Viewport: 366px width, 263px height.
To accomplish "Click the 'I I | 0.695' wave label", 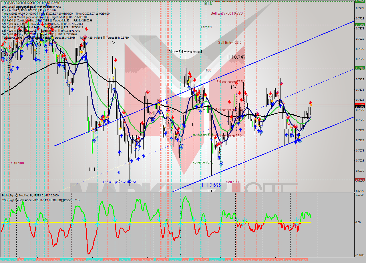I will (211, 185).
